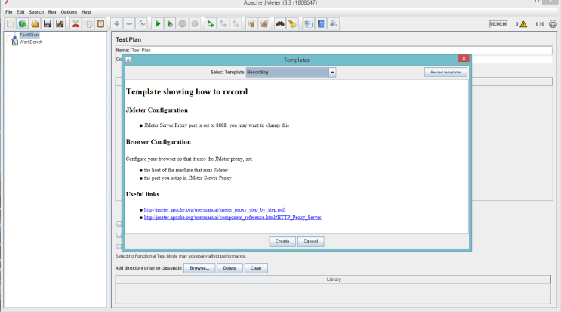The width and height of the screenshot is (561, 312).
Task: Cut selection with the scissors icon
Action: click(x=76, y=24)
